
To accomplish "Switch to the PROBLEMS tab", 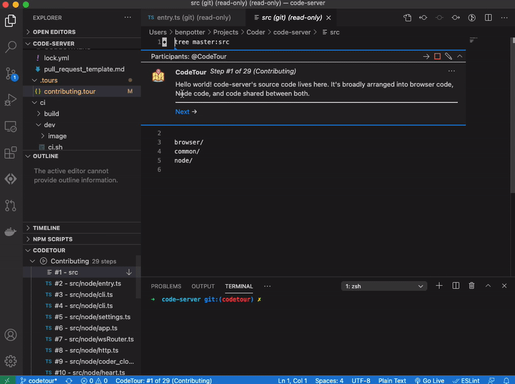I will pos(165,286).
